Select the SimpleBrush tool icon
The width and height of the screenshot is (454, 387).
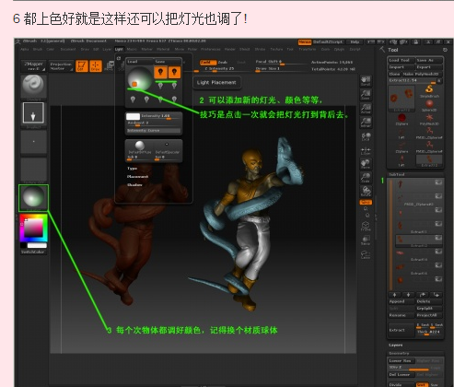429,91
